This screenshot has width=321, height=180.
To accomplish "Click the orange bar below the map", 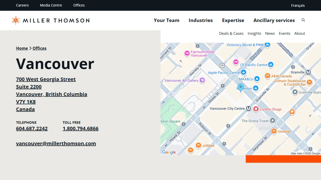I will click(283, 159).
